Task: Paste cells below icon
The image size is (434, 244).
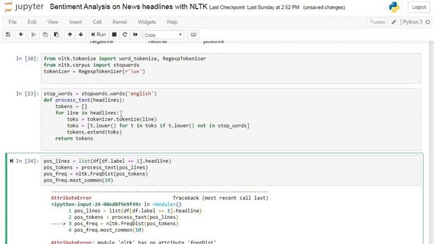Action: click(56, 35)
